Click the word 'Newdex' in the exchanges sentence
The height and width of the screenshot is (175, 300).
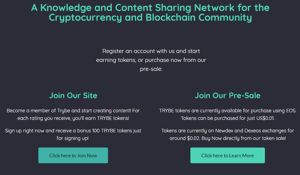[x=222, y=130]
